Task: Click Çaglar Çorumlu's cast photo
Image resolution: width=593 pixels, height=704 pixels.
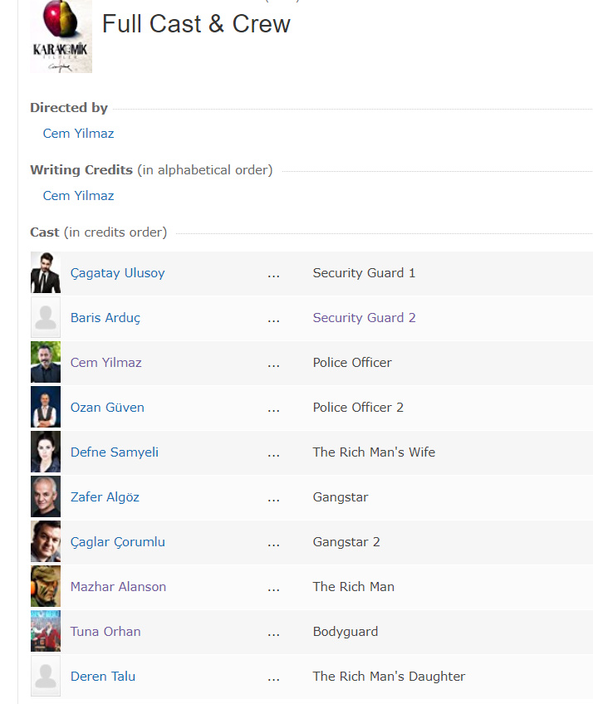Action: [x=46, y=542]
